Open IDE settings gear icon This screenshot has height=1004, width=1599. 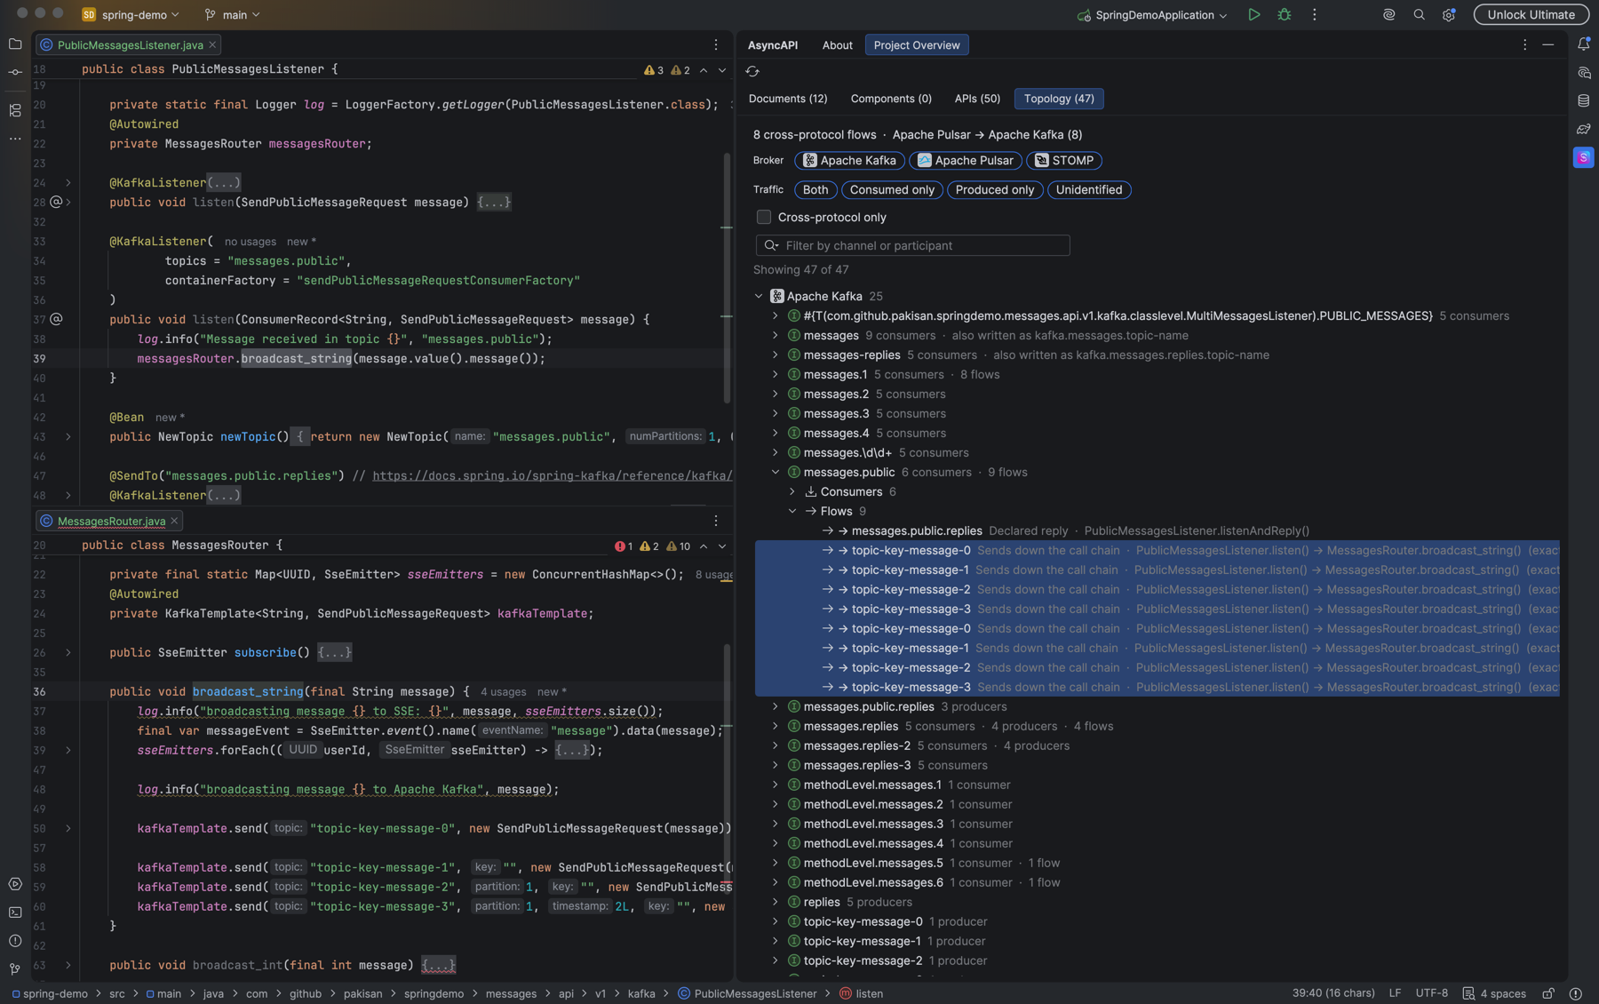pos(1449,14)
